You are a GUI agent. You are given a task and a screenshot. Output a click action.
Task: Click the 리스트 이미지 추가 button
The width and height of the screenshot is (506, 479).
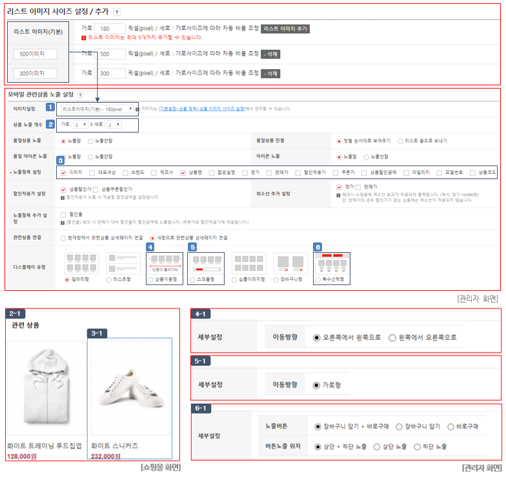(286, 29)
